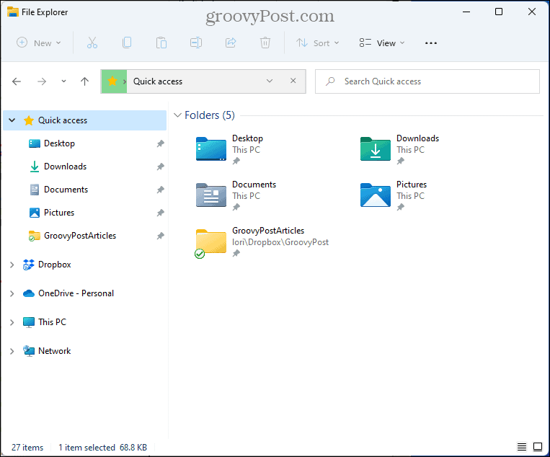
Task: Select the green Downloads folder icon
Action: tap(376, 149)
